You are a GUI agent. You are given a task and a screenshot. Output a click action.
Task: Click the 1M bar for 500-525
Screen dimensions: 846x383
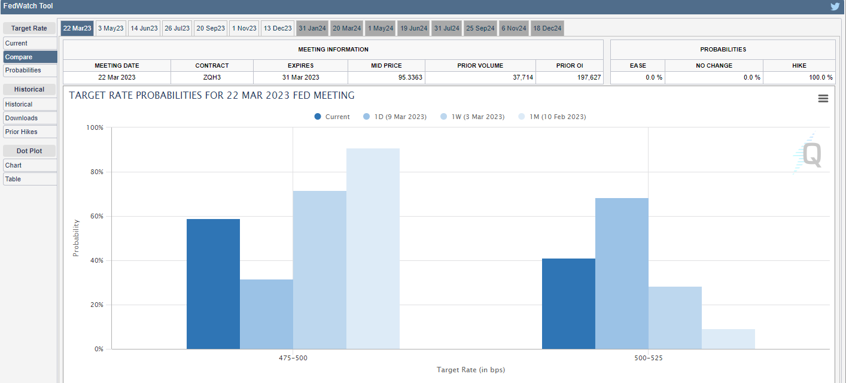pyautogui.click(x=728, y=339)
